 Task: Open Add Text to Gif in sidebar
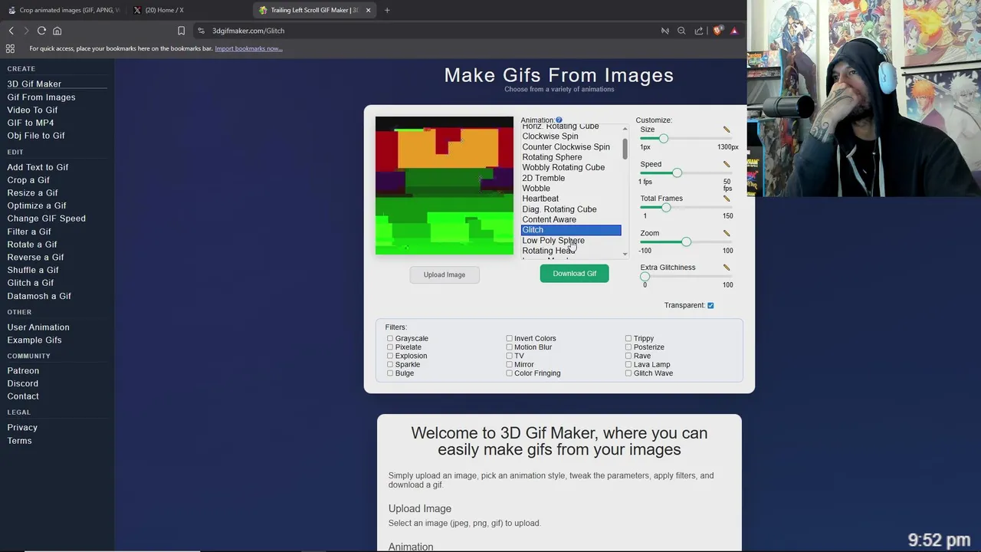point(38,167)
